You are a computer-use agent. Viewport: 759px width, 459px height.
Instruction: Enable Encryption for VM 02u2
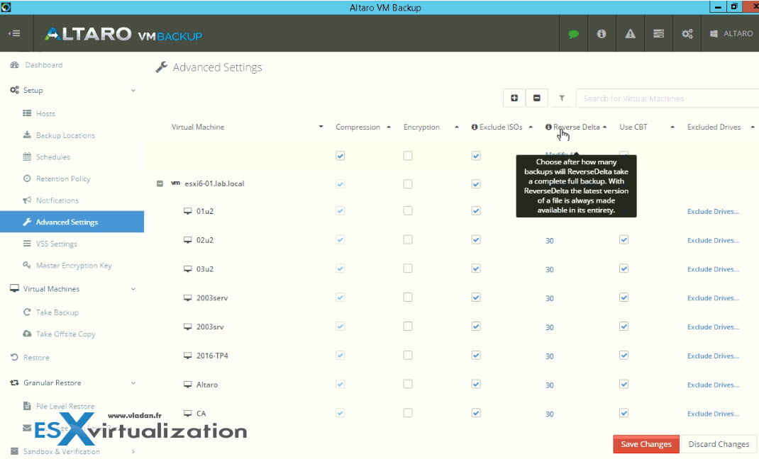click(x=408, y=239)
